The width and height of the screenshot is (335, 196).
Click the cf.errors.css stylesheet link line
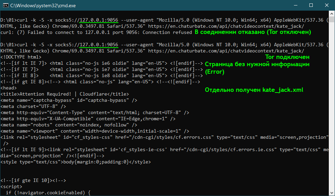tap(164, 137)
